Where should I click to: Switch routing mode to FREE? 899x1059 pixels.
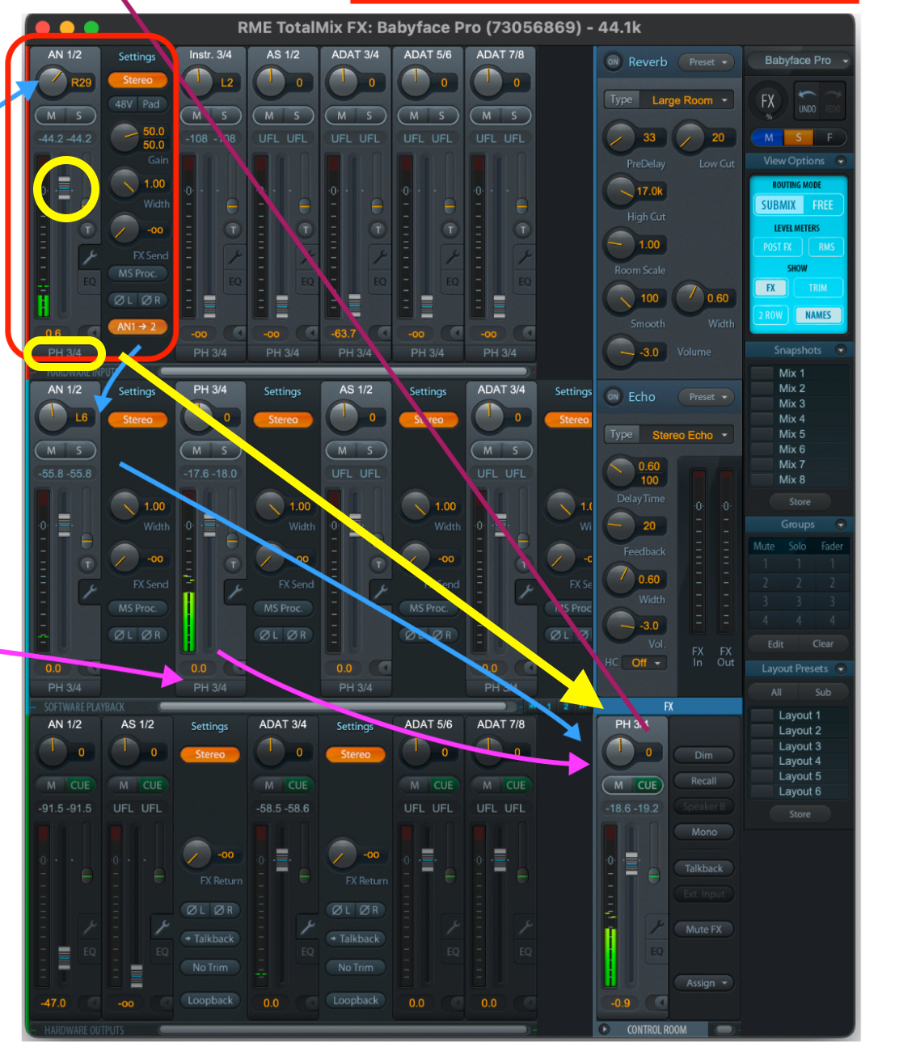(822, 205)
